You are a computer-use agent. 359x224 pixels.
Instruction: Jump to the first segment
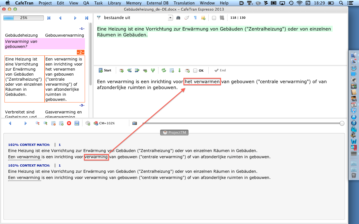point(49,18)
